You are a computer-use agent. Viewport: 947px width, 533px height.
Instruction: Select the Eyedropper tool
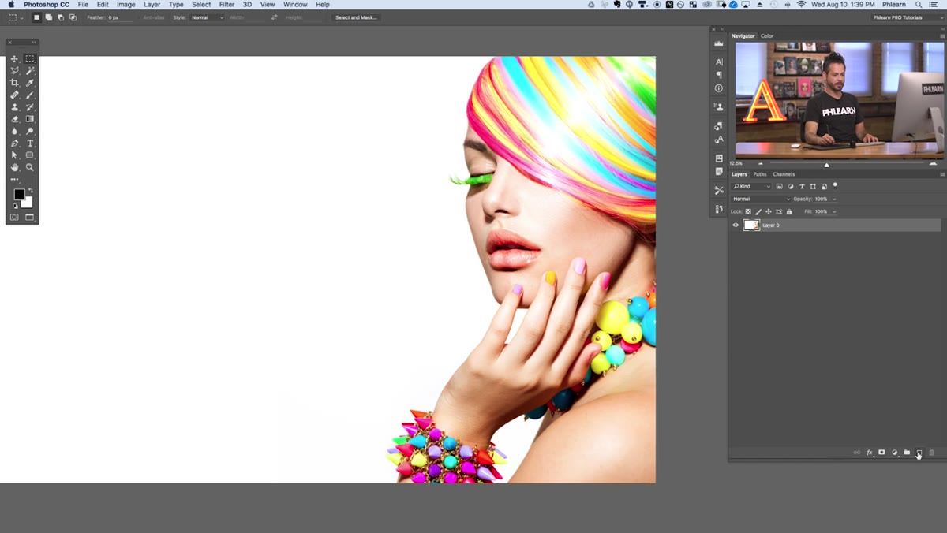tap(30, 83)
